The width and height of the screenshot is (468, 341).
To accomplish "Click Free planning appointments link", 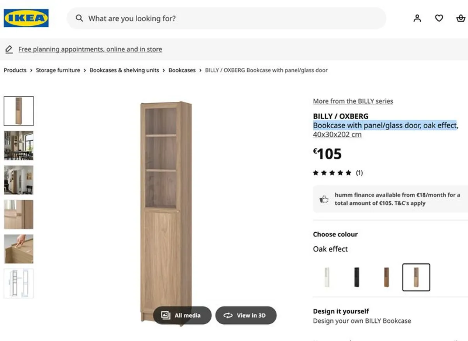I will (90, 49).
